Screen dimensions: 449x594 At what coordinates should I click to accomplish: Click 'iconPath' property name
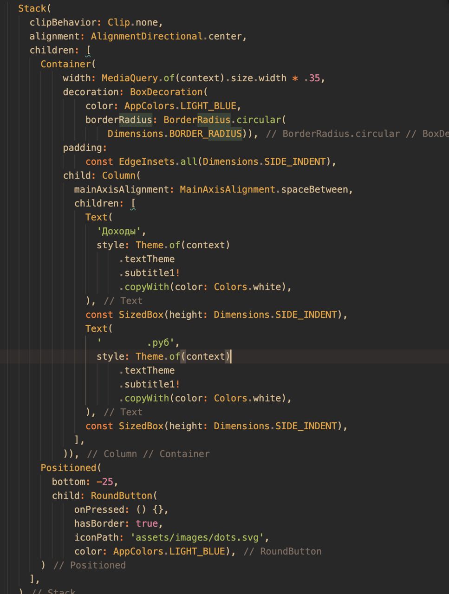pyautogui.click(x=97, y=537)
